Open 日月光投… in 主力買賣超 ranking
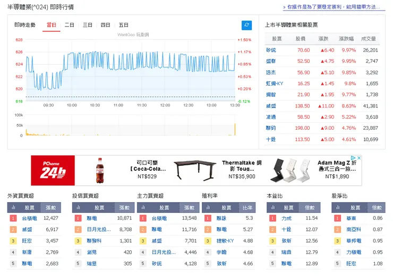 pos(164,252)
